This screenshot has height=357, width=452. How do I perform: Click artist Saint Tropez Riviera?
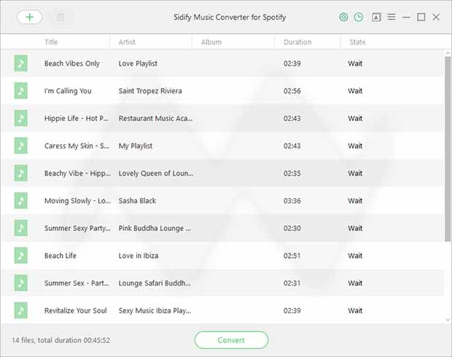(x=150, y=91)
